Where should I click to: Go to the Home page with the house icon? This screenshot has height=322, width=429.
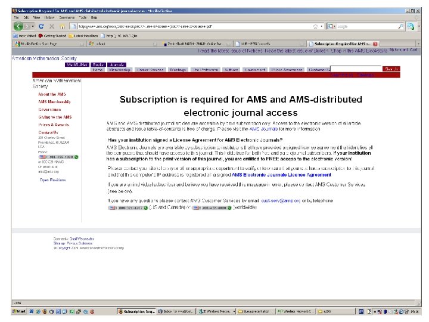[x=63, y=27]
